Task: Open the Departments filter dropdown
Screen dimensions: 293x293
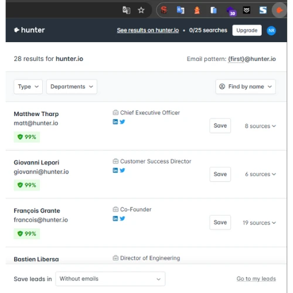Action: (x=71, y=87)
